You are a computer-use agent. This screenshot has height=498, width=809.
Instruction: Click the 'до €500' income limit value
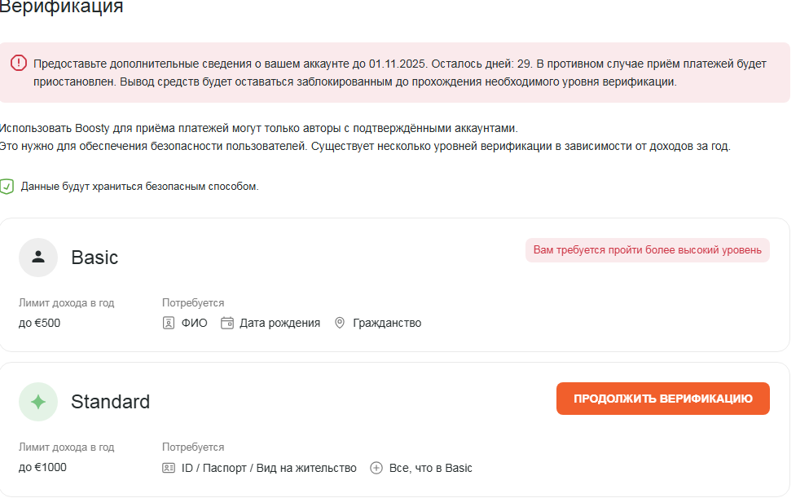point(39,323)
